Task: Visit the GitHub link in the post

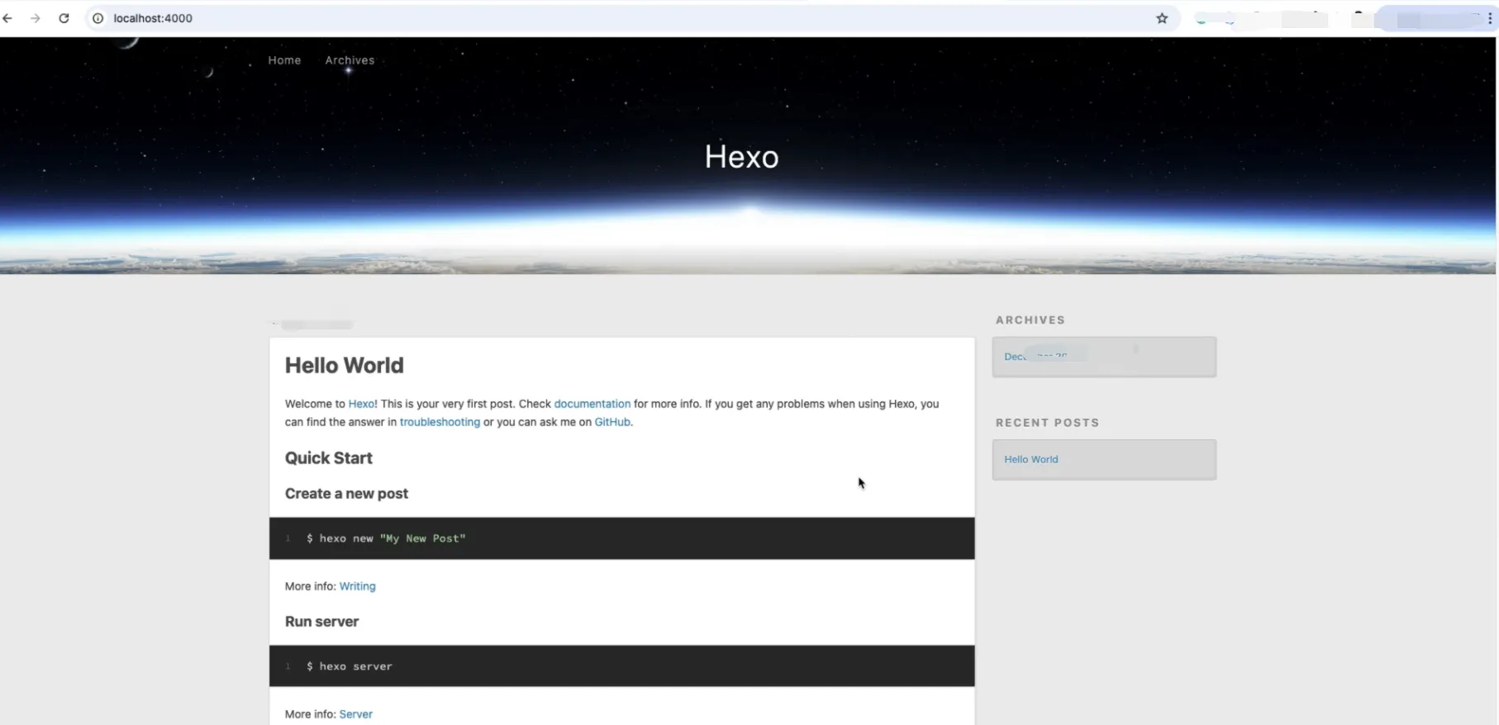Action: [x=612, y=422]
